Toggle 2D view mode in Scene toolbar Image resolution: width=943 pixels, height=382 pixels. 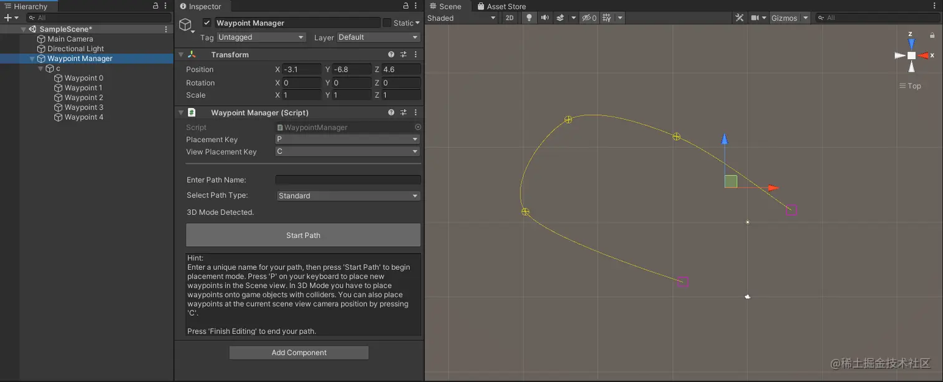tap(510, 17)
